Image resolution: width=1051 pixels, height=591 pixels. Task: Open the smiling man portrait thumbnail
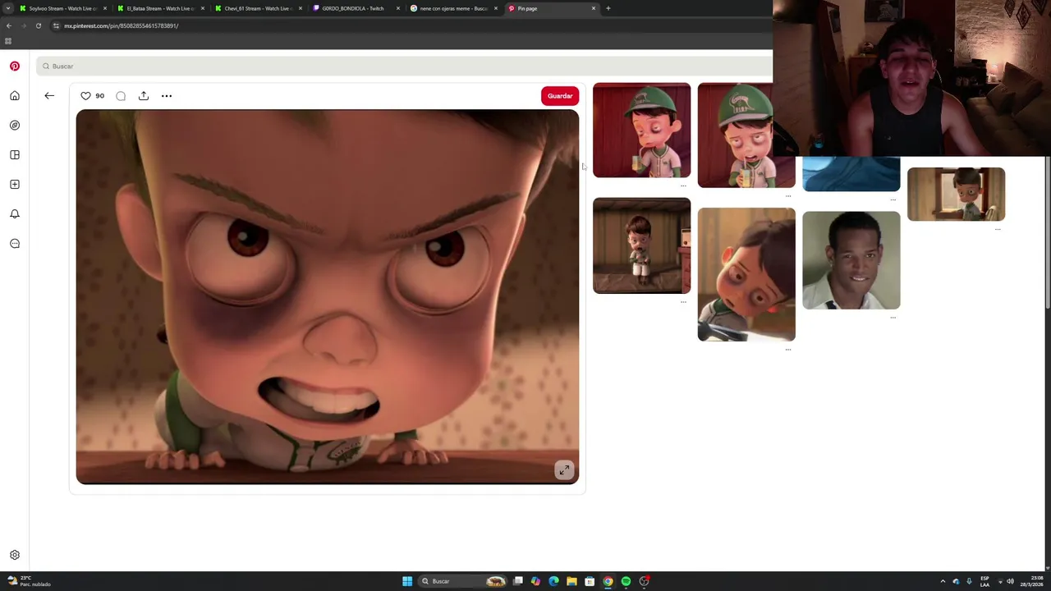pos(851,260)
